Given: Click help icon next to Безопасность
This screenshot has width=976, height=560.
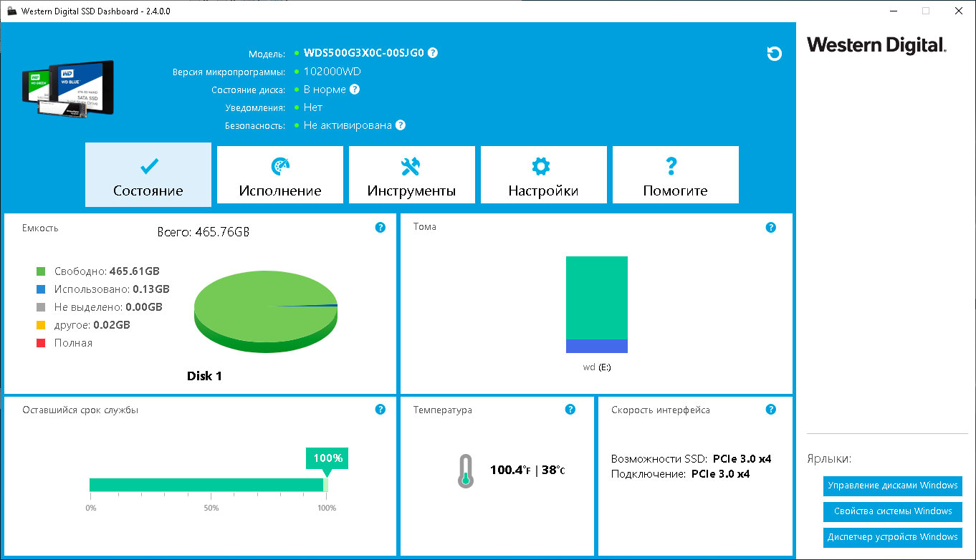Looking at the screenshot, I should pos(400,125).
